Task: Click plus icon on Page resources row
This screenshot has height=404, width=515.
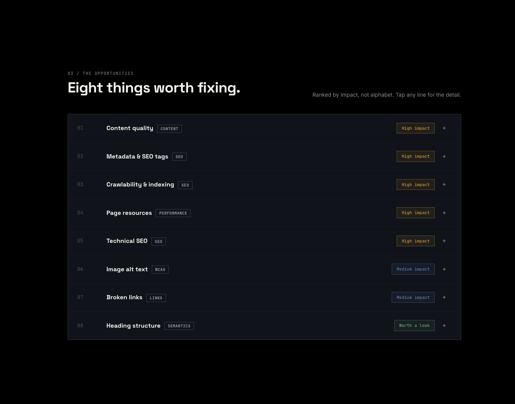Action: (x=444, y=213)
